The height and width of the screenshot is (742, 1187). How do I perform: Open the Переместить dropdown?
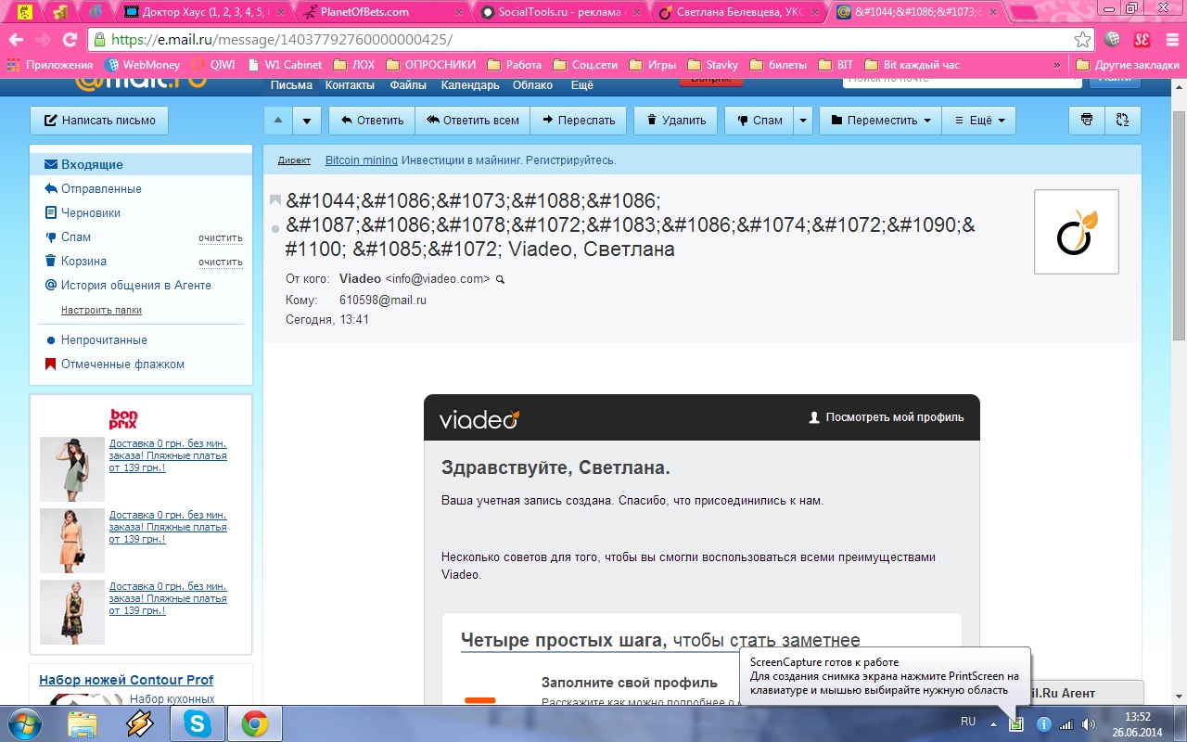880,121
